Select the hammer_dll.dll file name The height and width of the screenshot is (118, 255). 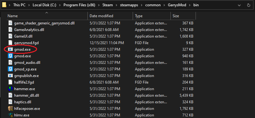26,95
